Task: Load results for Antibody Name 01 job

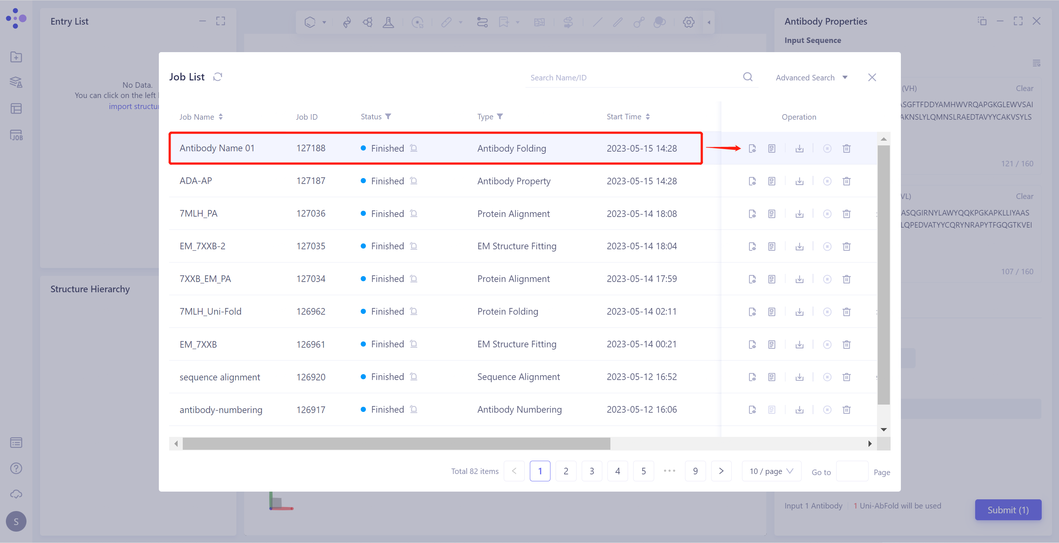Action: pyautogui.click(x=752, y=148)
